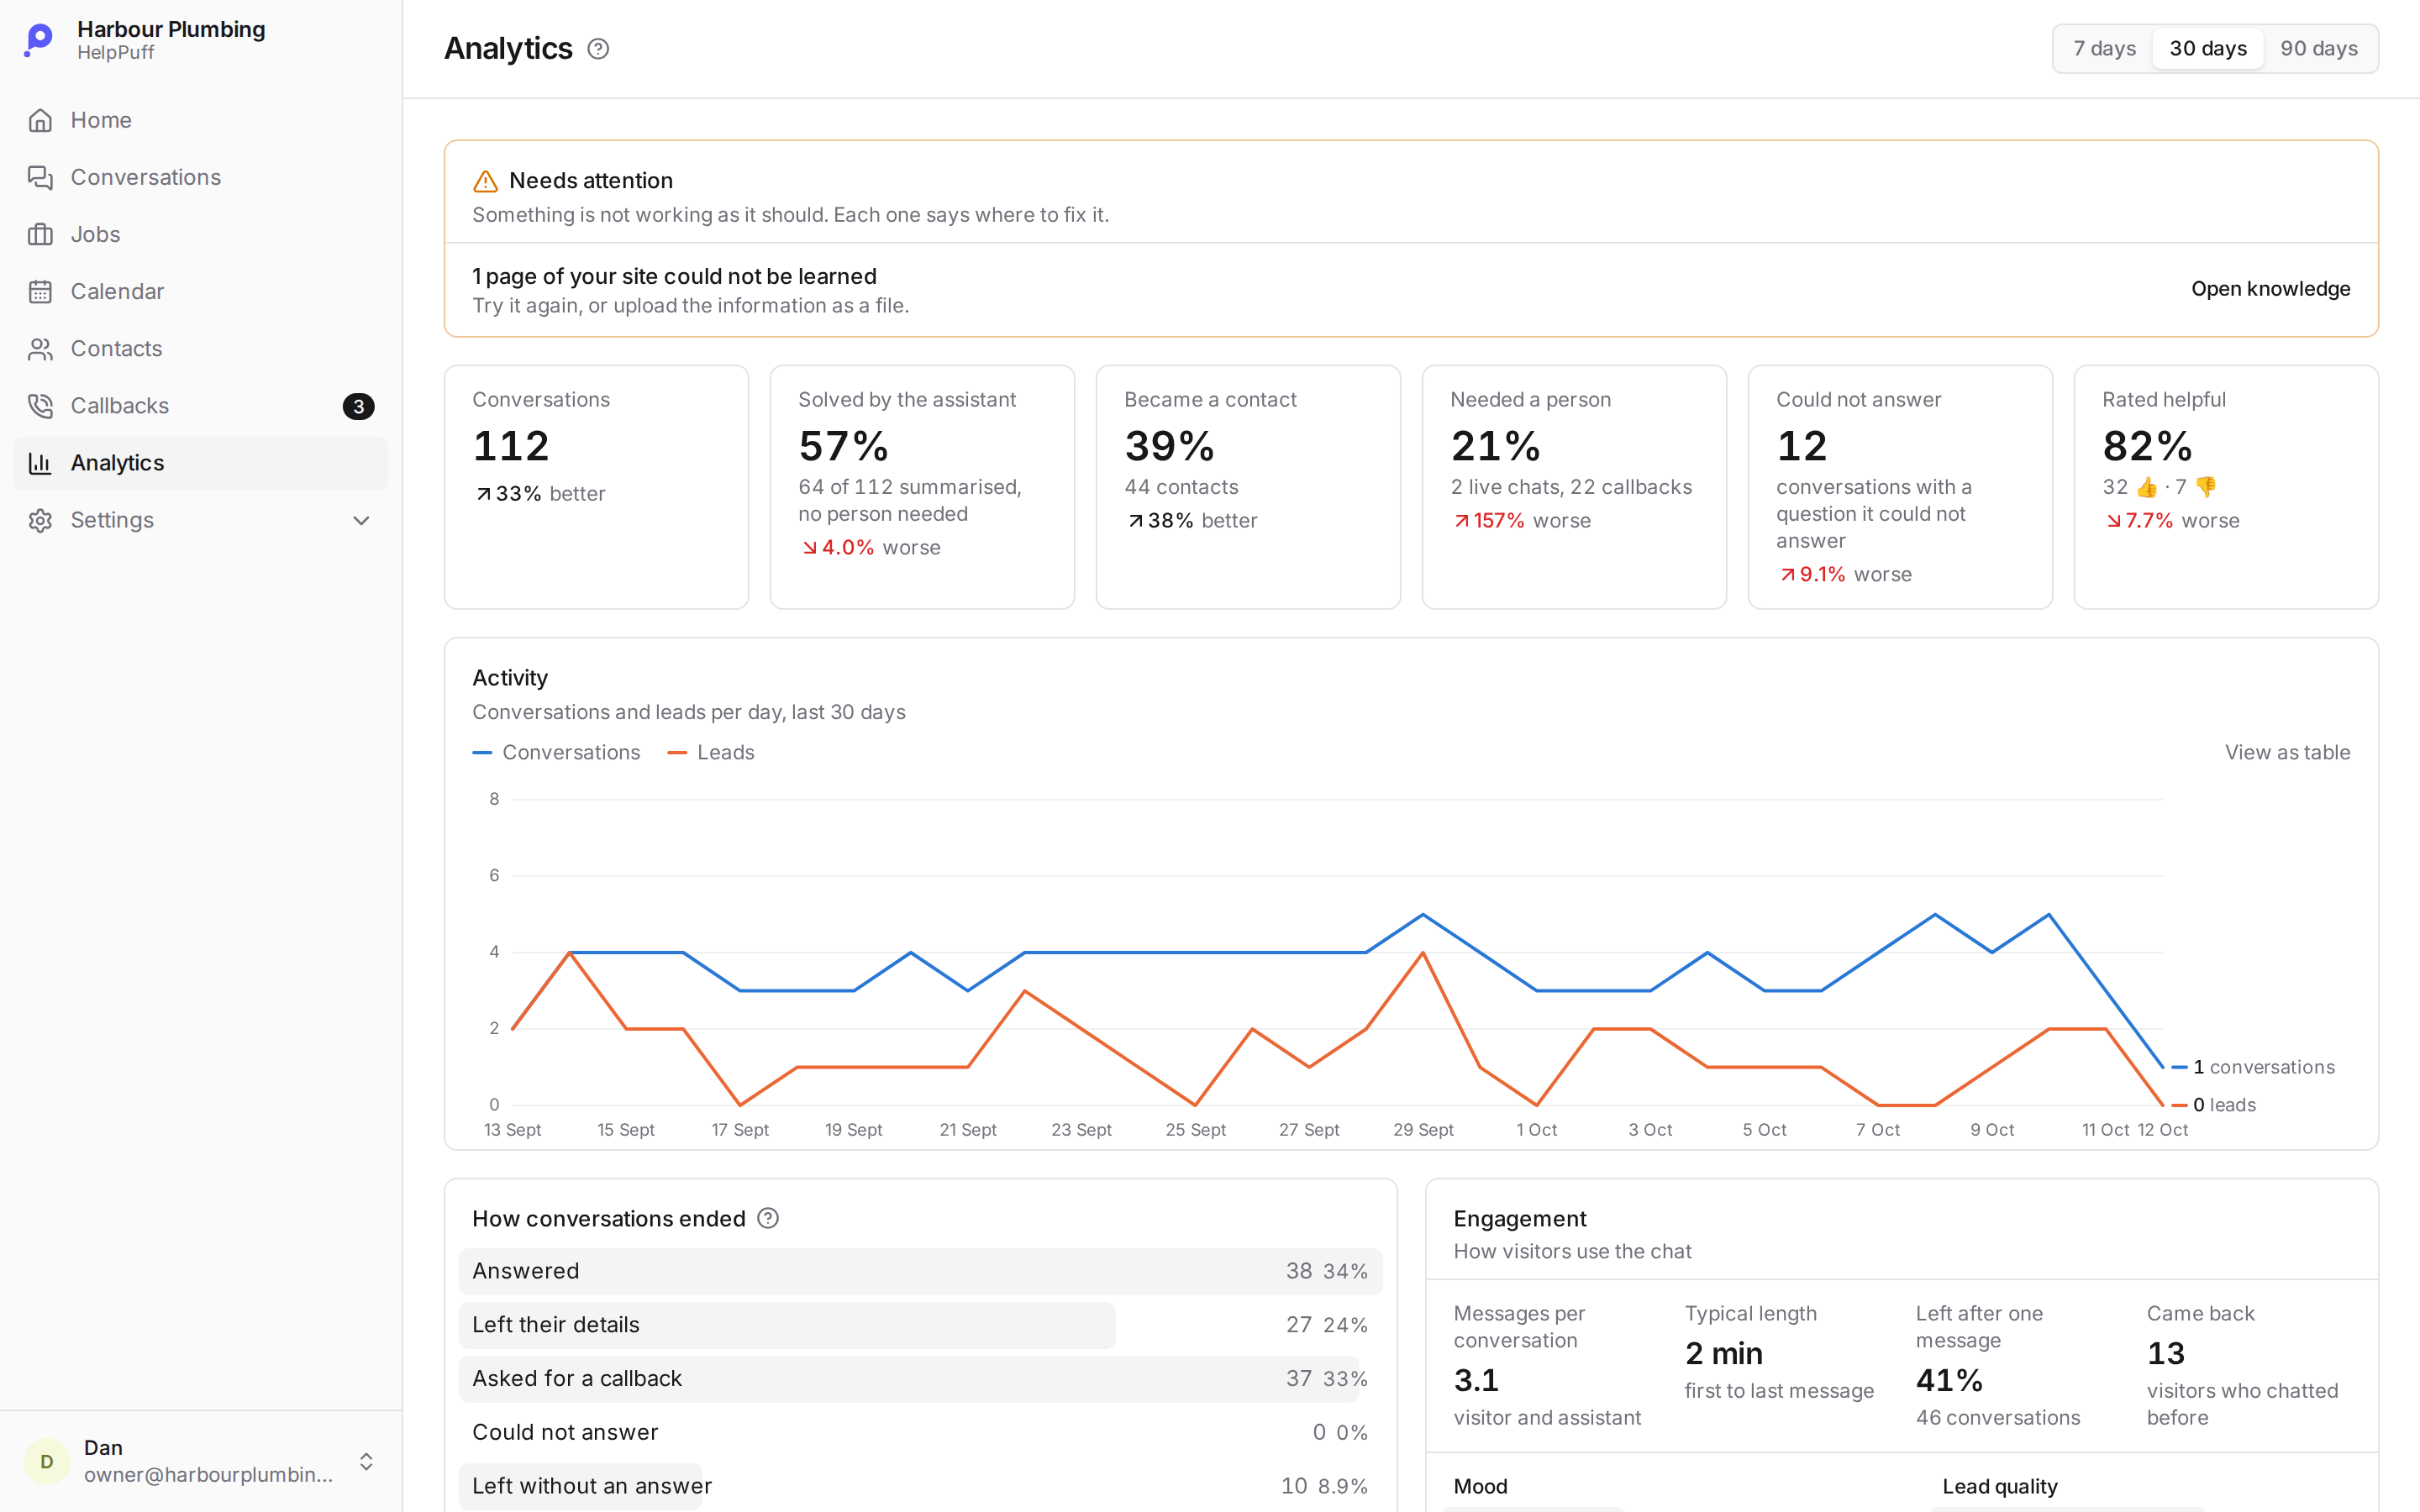Select the 30 days range
Screen dimensions: 2420x1512
[2208, 48]
